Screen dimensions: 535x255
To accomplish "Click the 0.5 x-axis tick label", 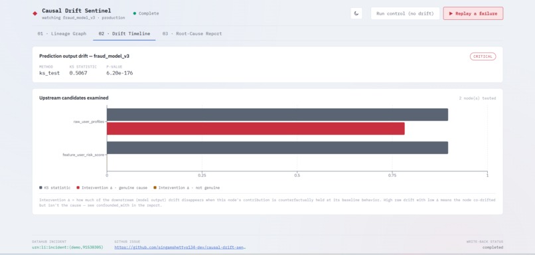I will coord(297,175).
